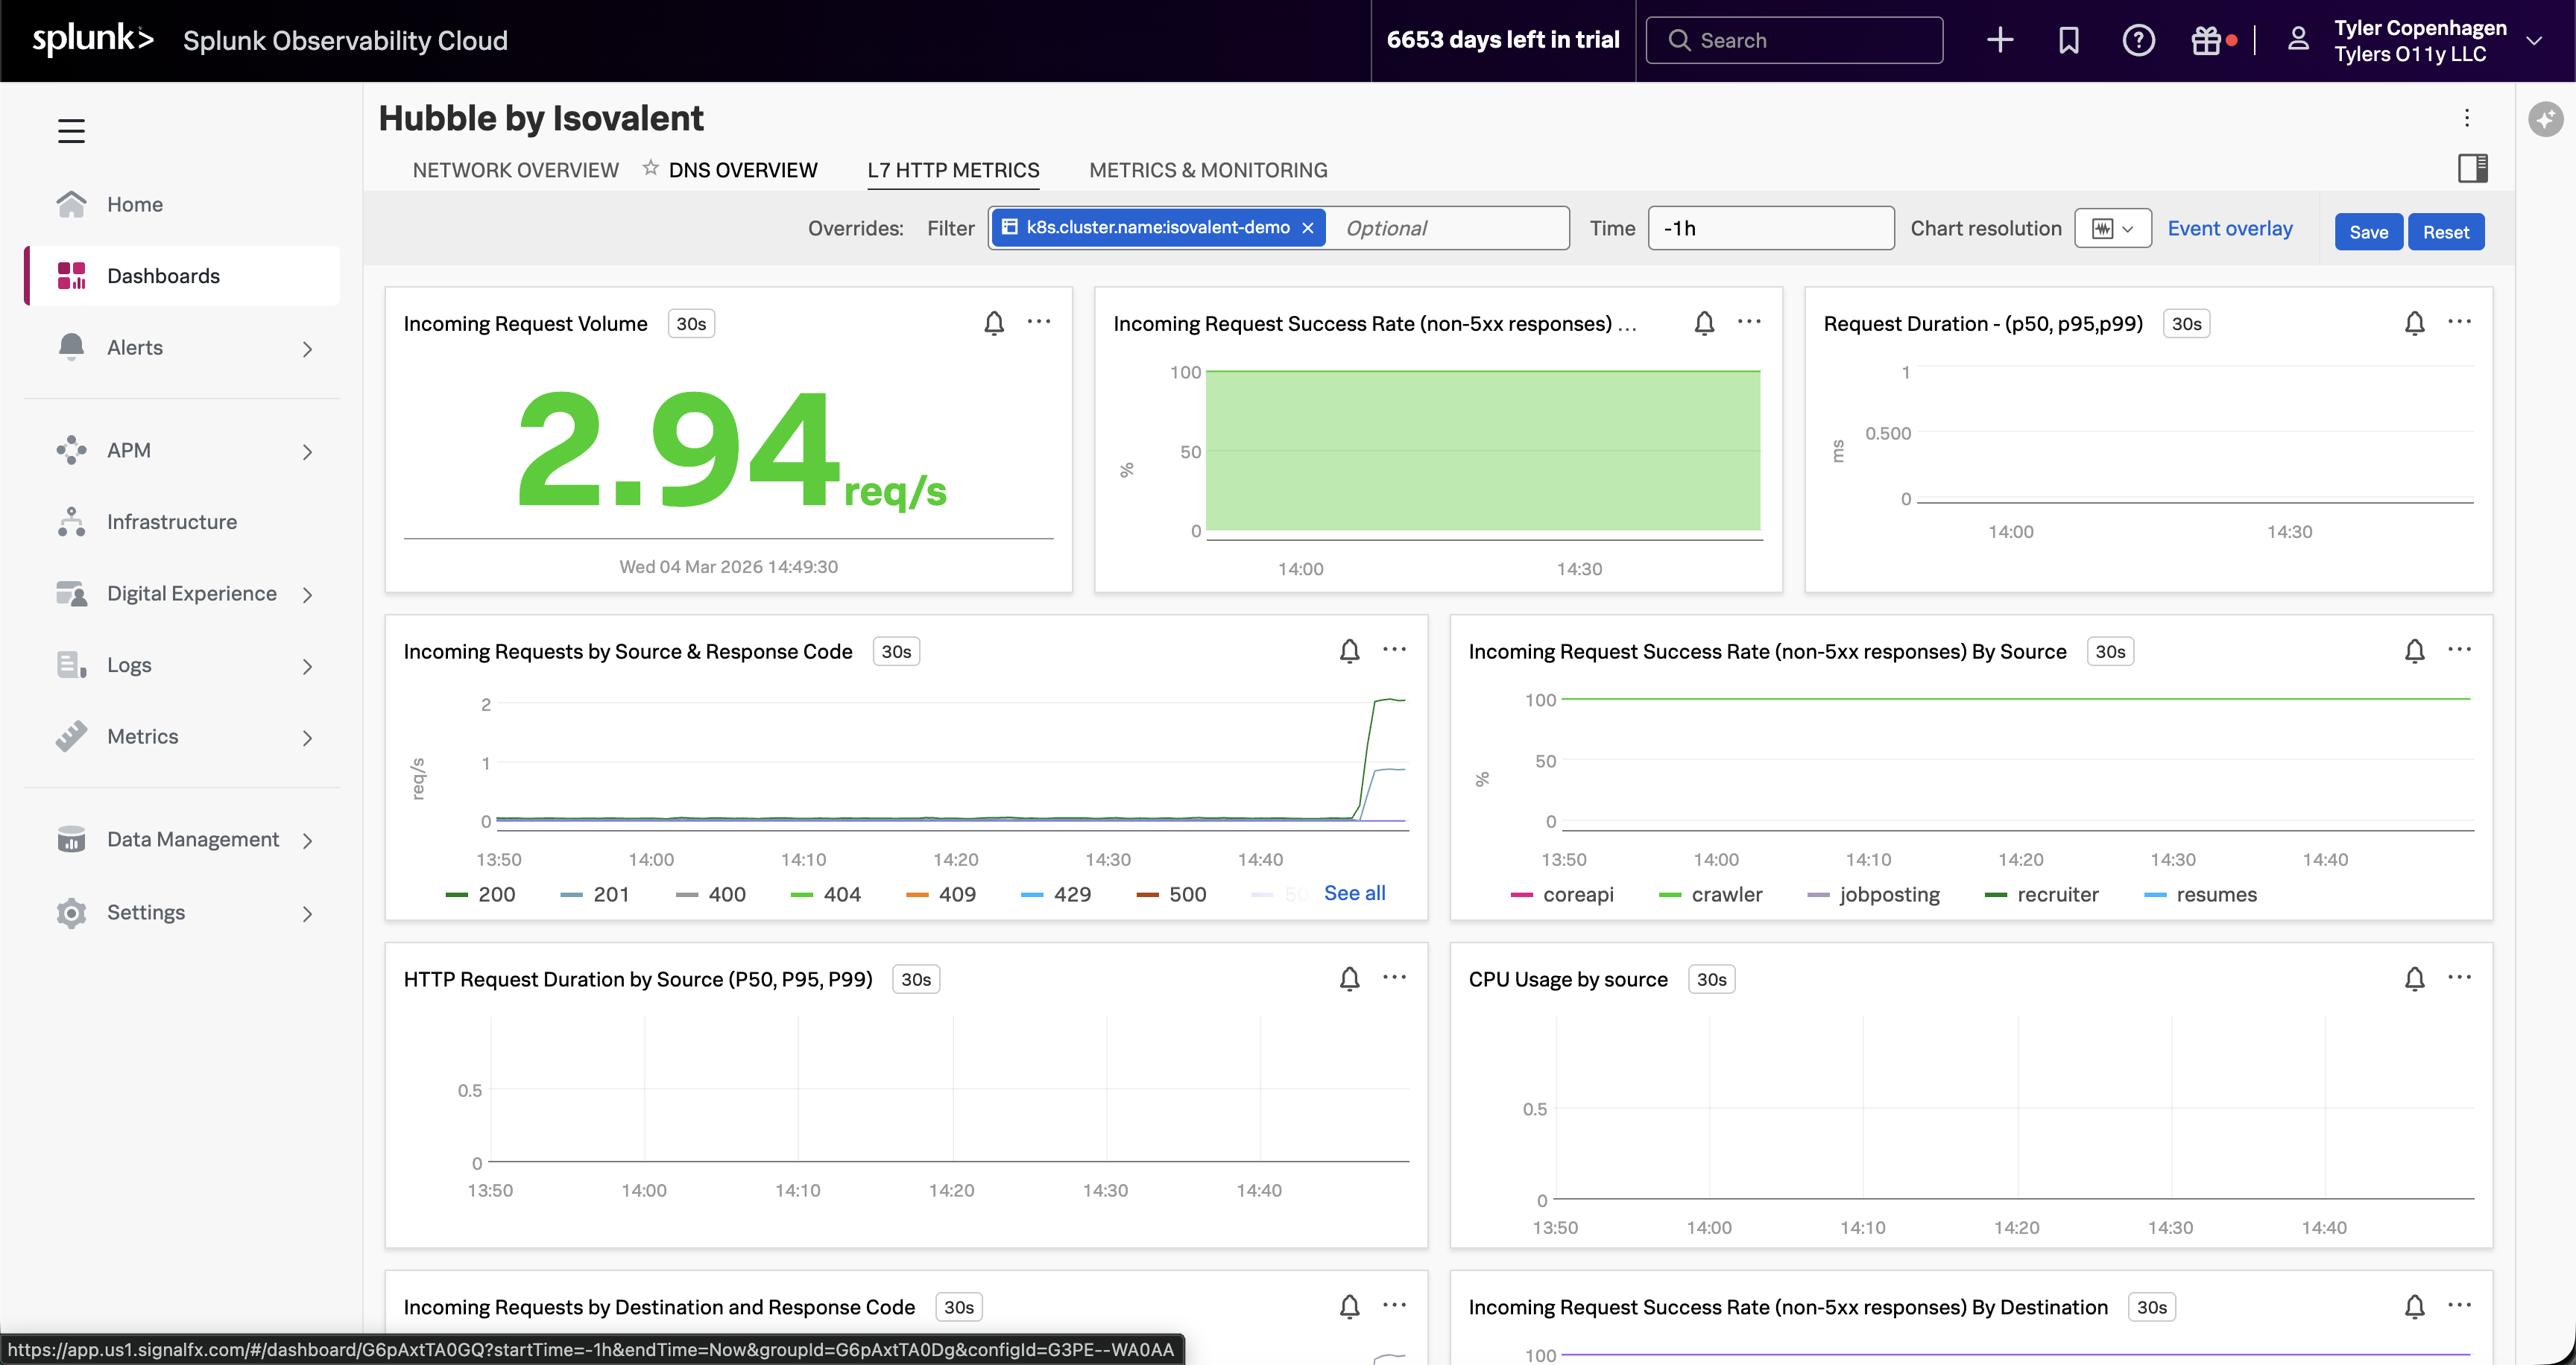This screenshot has width=2576, height=1365.
Task: Toggle the crawler series in legend
Action: tap(1726, 894)
